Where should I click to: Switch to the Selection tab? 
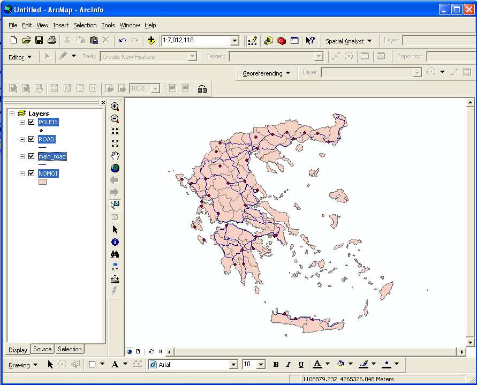pyautogui.click(x=70, y=349)
